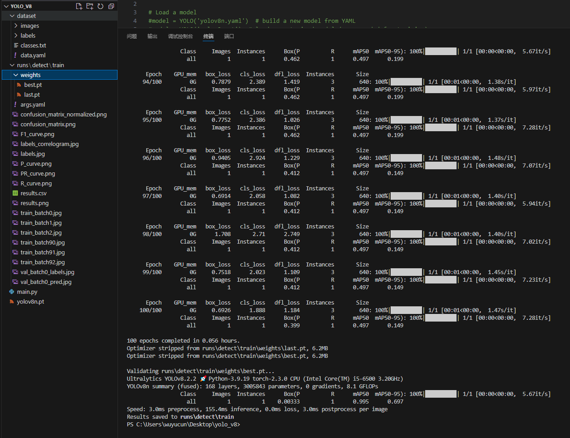Click the 'Ultralytics YOLOv8.2.2' terminal line
570x438 pixels.
[265, 378]
